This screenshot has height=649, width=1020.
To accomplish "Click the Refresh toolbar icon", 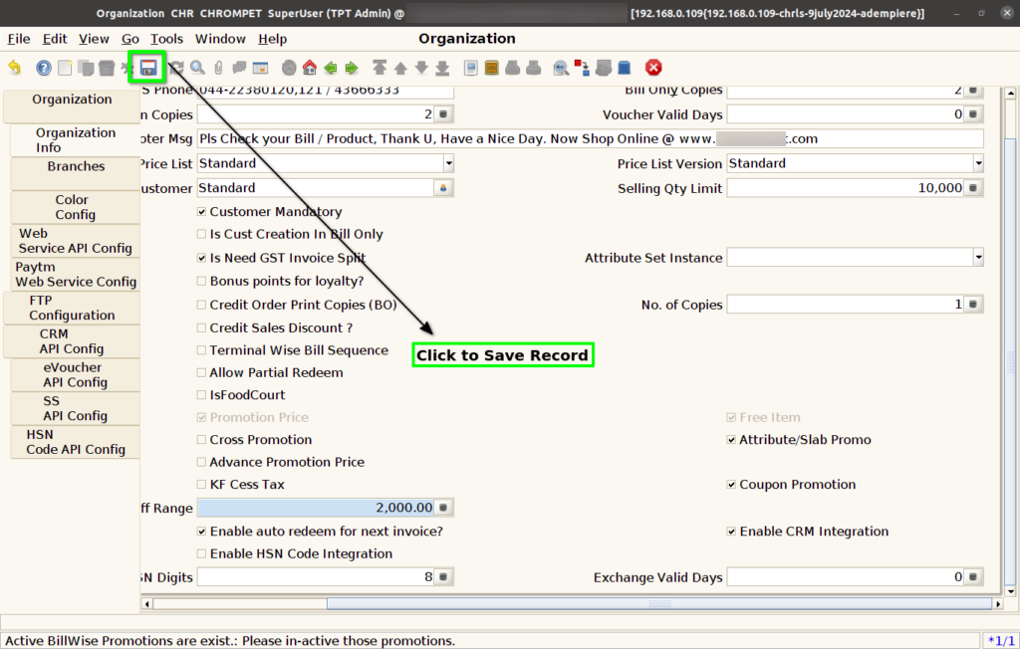I will (177, 68).
